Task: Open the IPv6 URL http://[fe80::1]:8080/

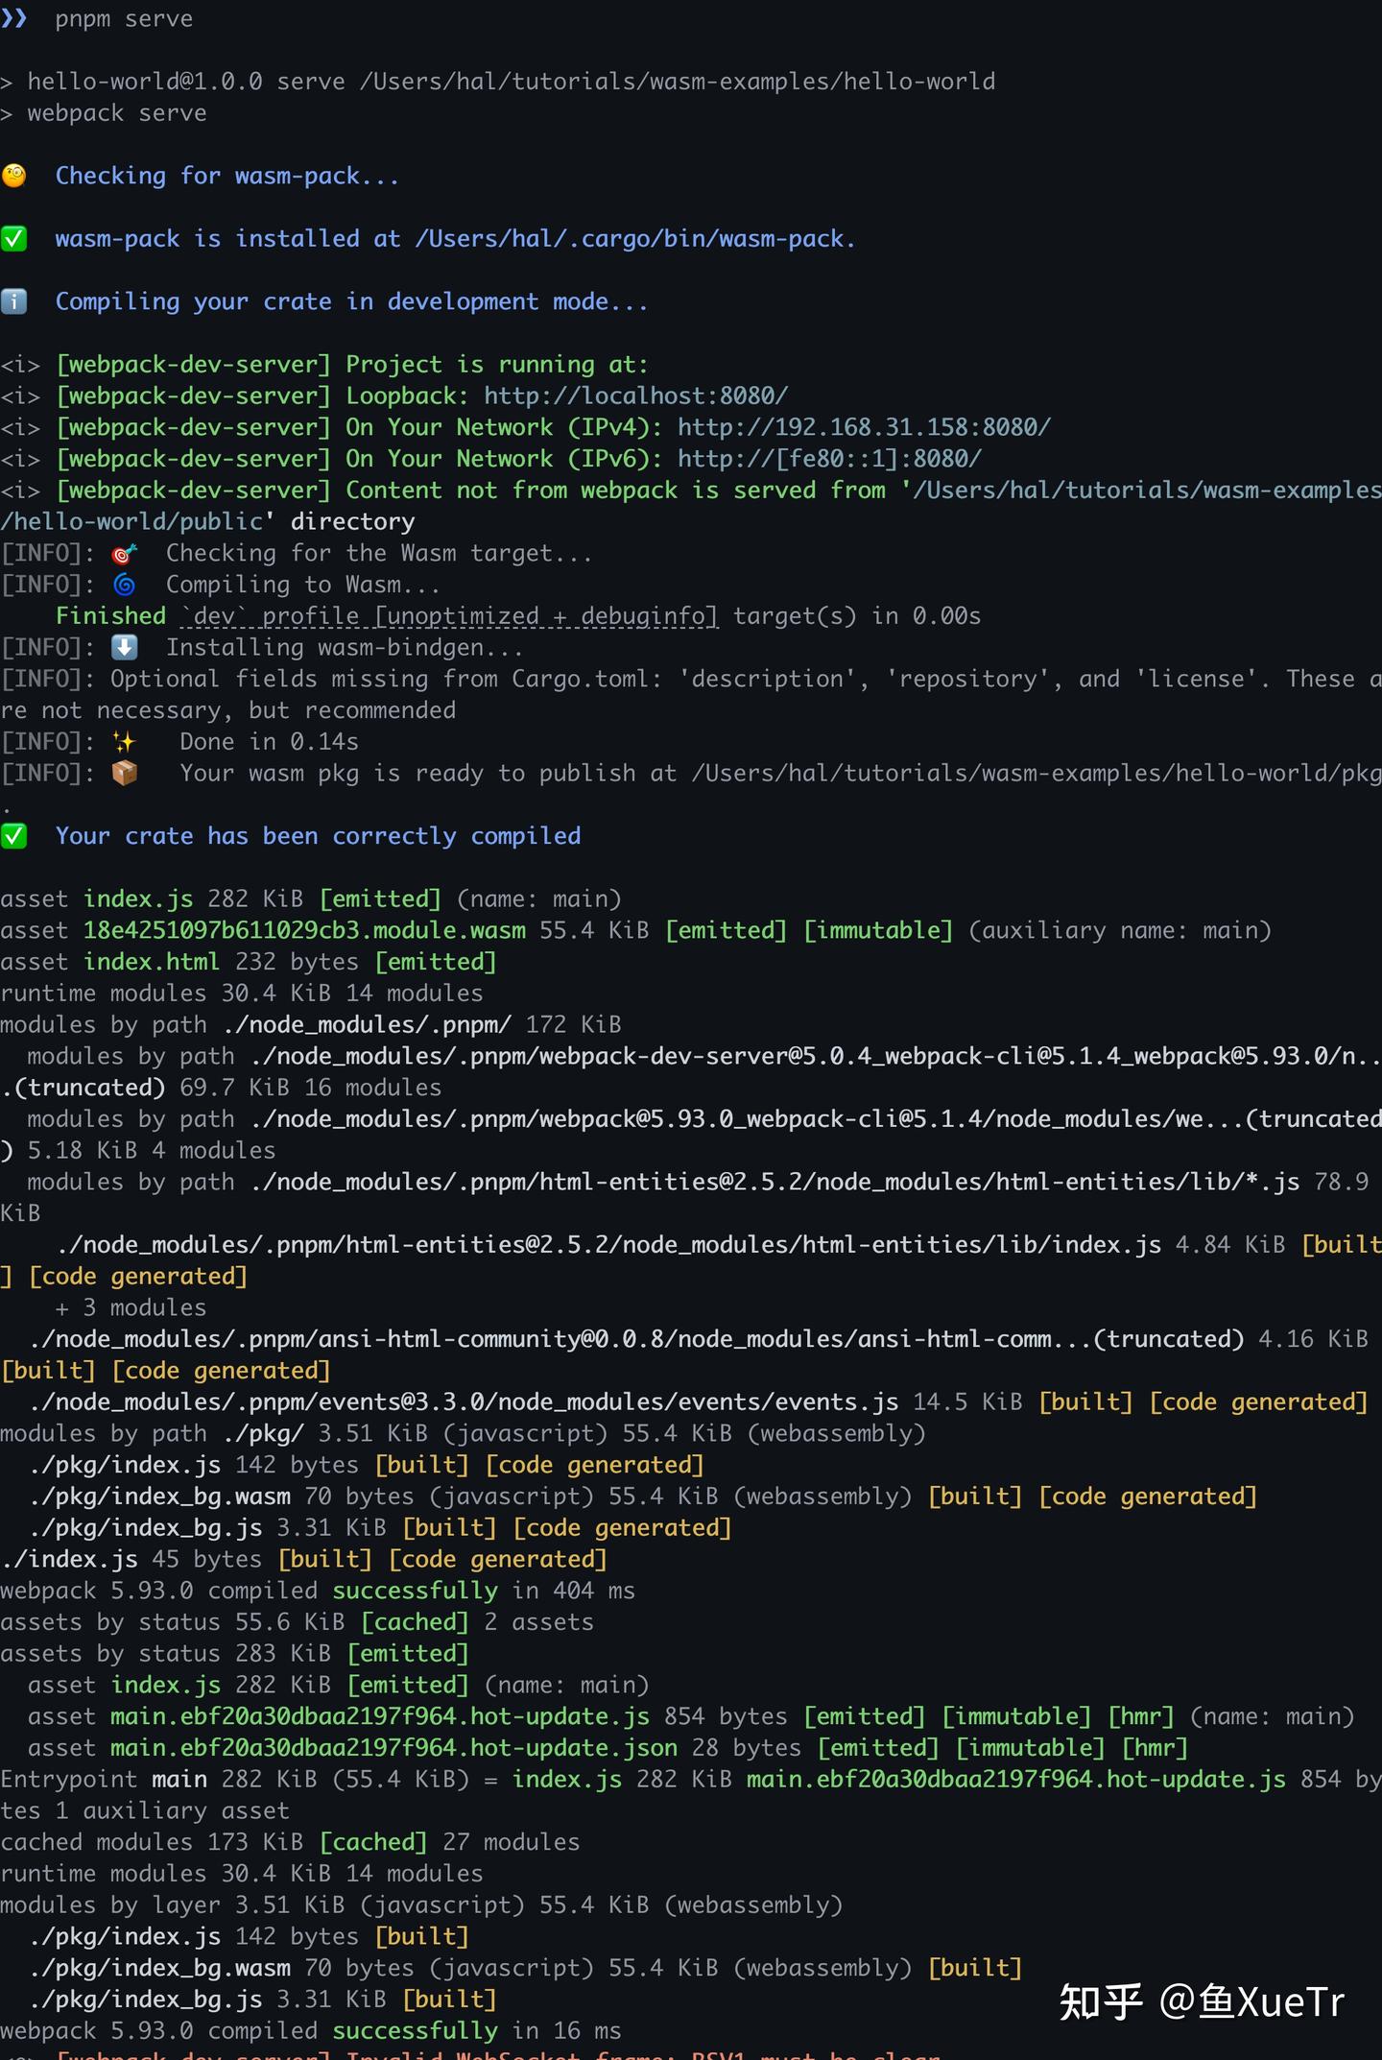Action: [829, 459]
